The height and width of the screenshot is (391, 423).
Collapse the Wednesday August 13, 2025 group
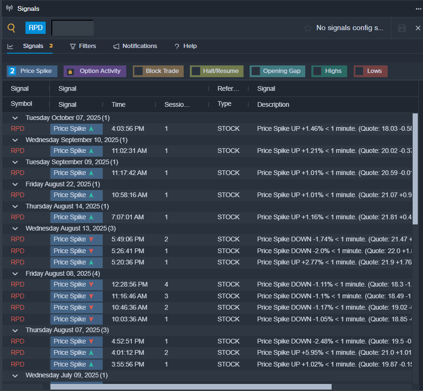pyautogui.click(x=15, y=228)
